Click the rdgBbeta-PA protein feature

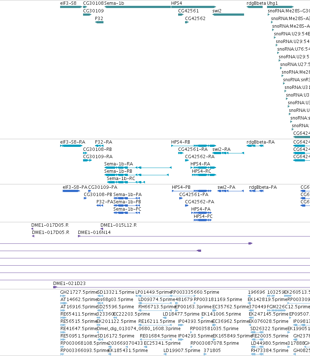(256, 191)
